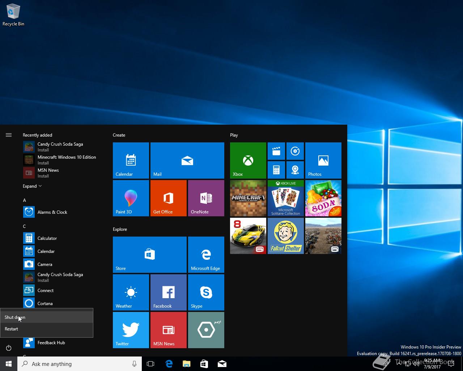463x371 pixels.
Task: Open Minecraft: Windows 10 Edition list entry
Action: [61, 160]
